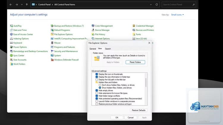This screenshot has height=125, width=223.
Task: Open the Mouse settings icon
Action: (x=52, y=43)
